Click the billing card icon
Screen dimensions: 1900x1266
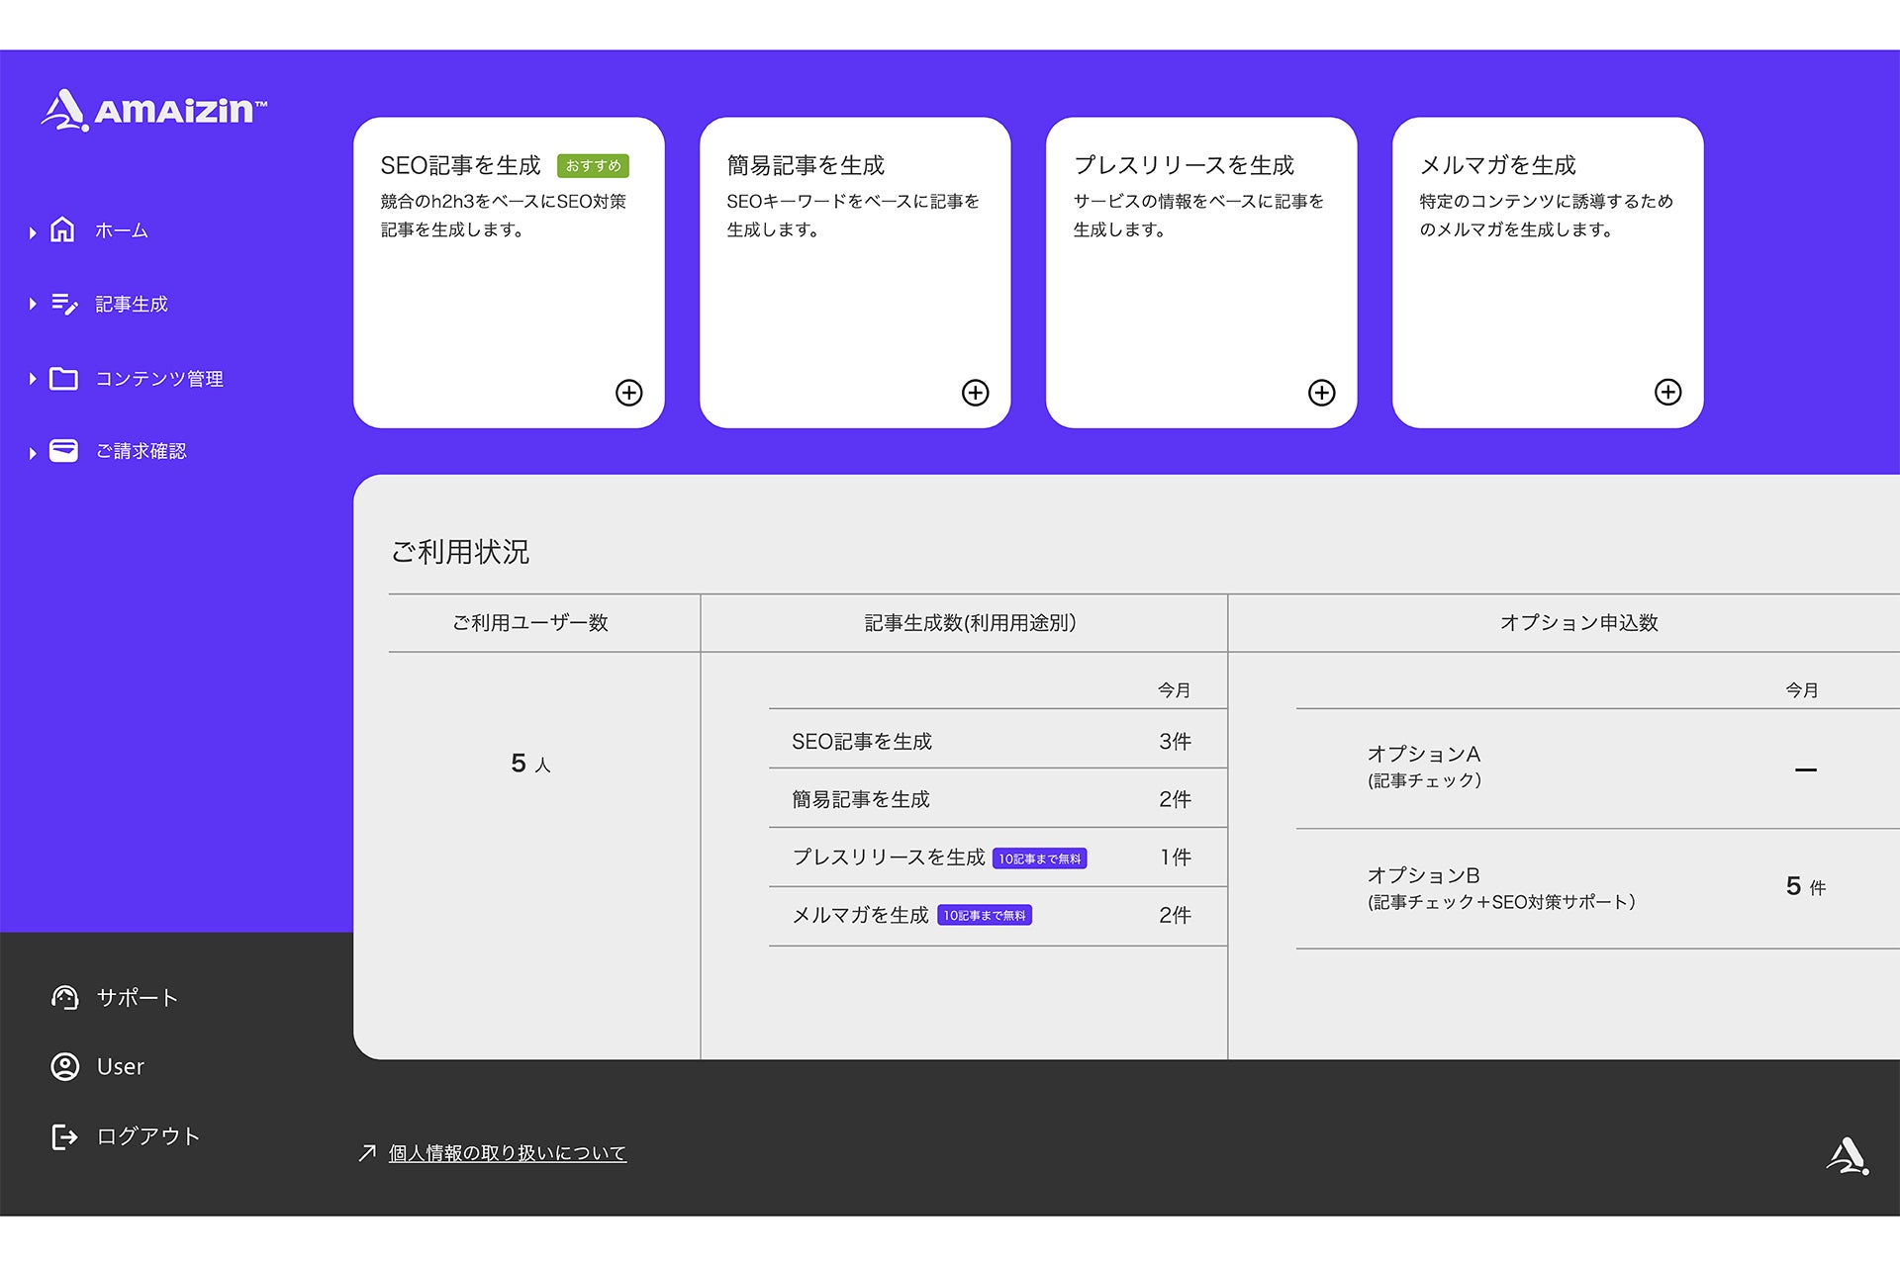pyautogui.click(x=63, y=451)
